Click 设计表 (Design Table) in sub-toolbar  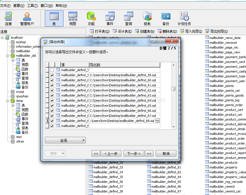coord(122,31)
